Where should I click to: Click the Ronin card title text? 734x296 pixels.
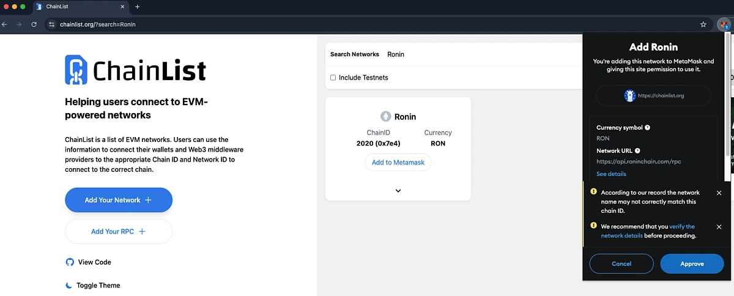(x=405, y=117)
